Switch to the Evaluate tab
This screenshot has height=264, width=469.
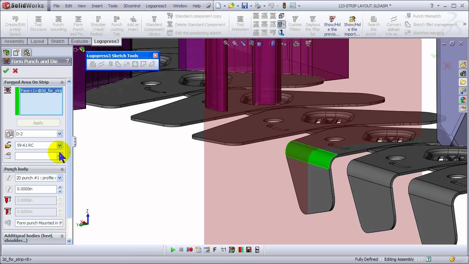[80, 41]
